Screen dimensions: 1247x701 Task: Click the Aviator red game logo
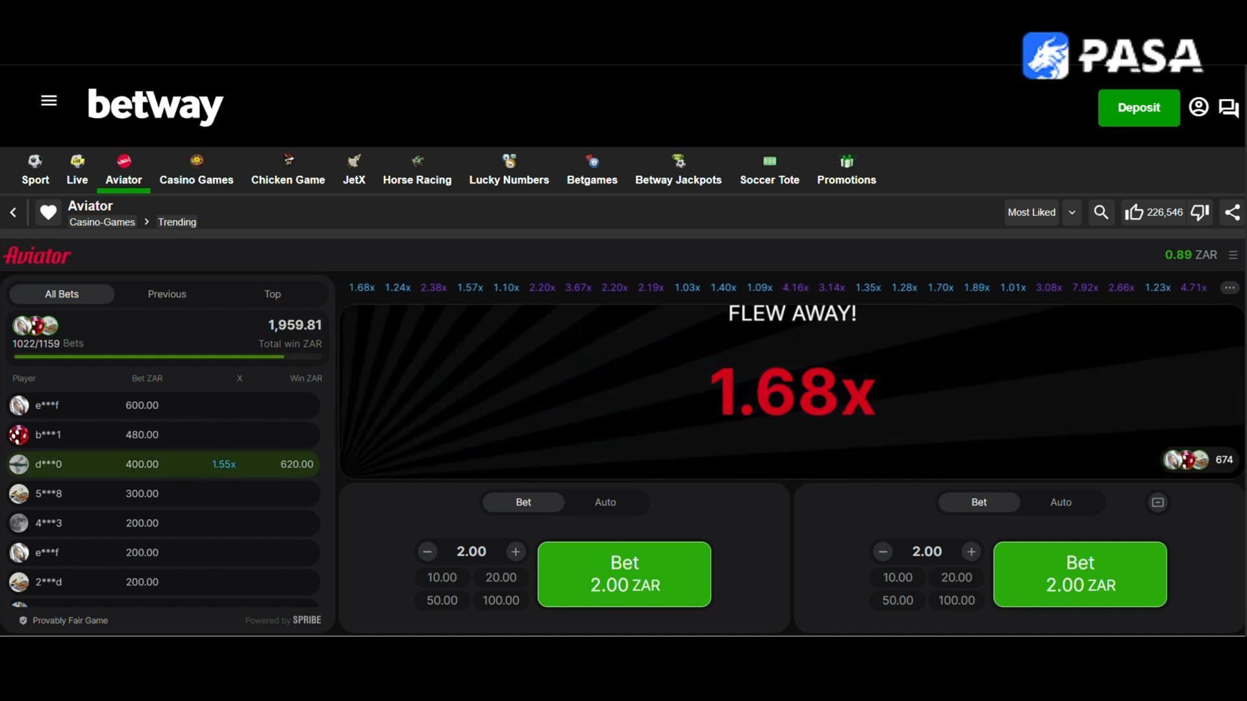[37, 256]
